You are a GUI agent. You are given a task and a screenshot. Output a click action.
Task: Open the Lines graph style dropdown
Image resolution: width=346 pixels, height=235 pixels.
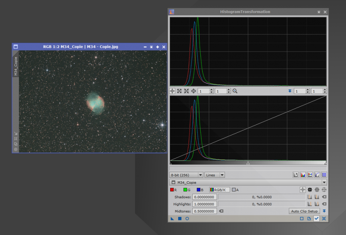tap(215, 175)
